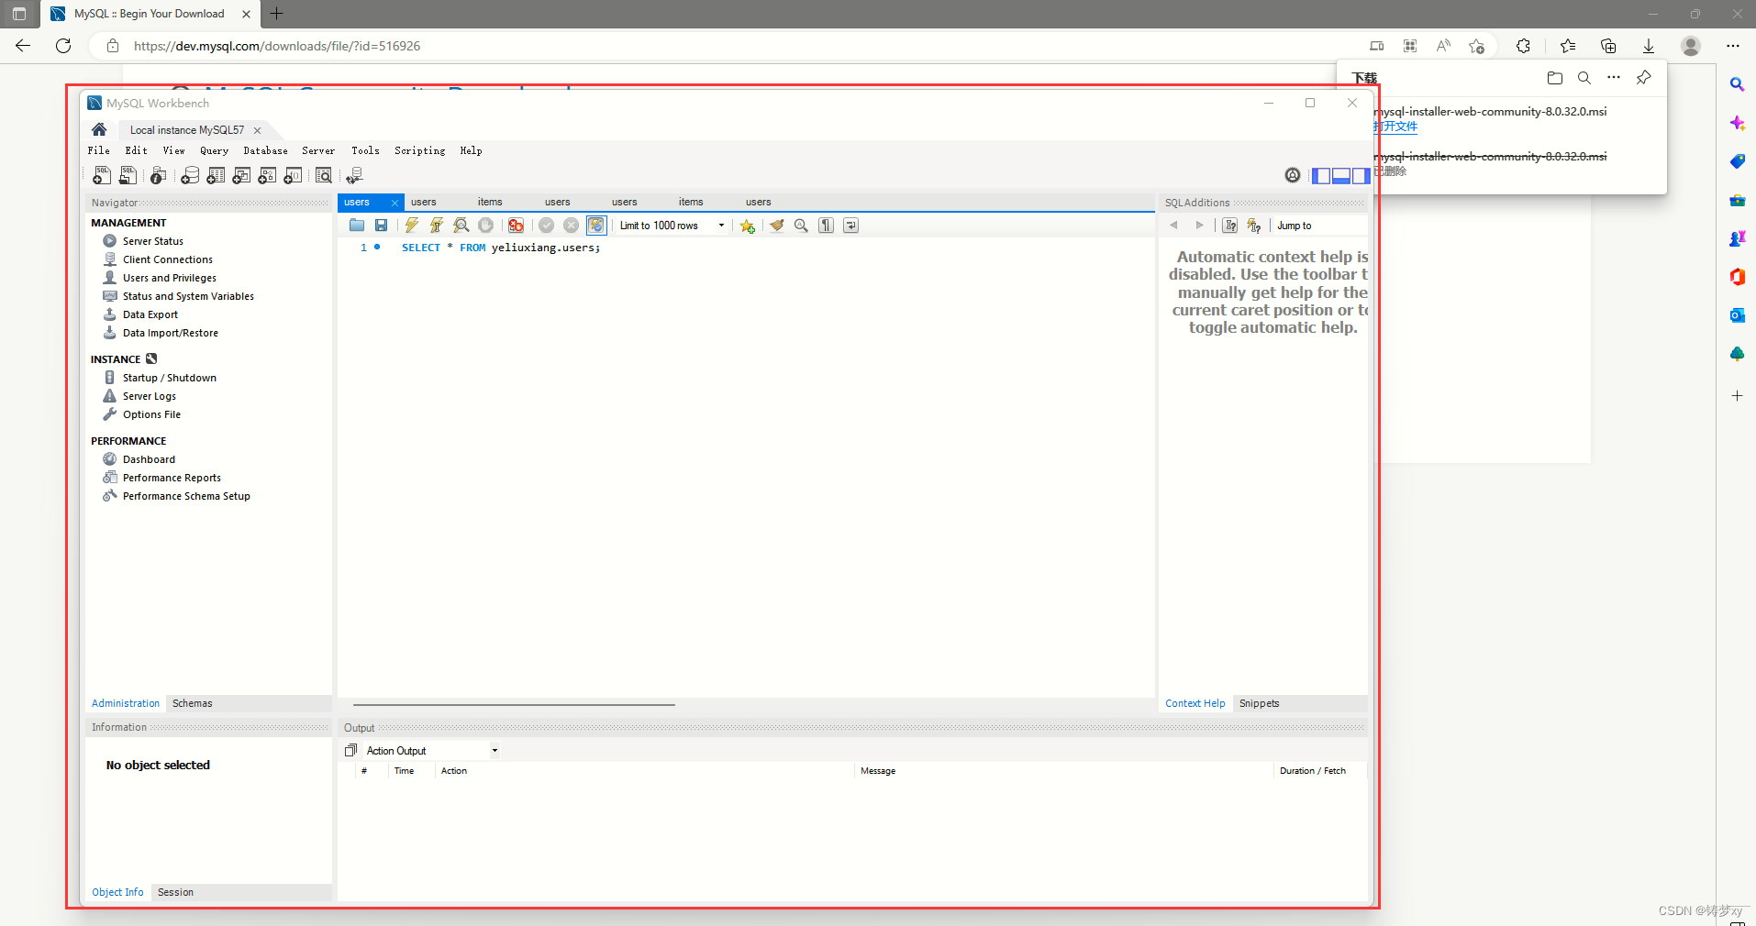Switch to the Session tab
This screenshot has height=926, width=1756.
pos(175,892)
